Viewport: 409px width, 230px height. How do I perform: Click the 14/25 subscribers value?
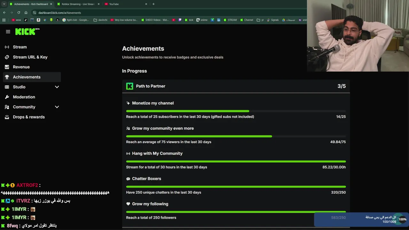[x=341, y=117]
